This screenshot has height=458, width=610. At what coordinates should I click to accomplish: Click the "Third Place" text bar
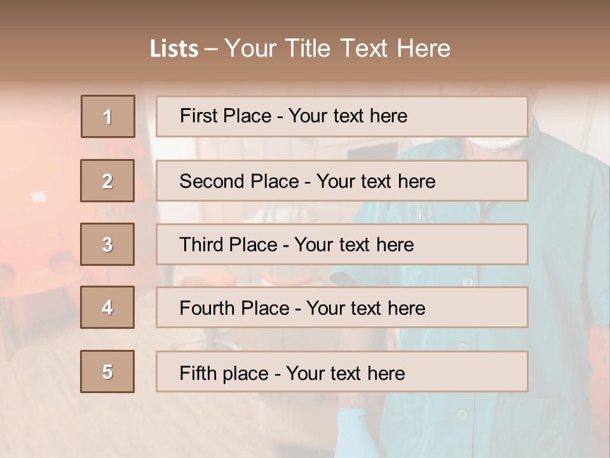(x=342, y=244)
